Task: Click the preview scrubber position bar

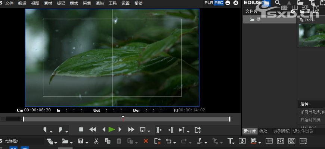Action: pyautogui.click(x=126, y=119)
